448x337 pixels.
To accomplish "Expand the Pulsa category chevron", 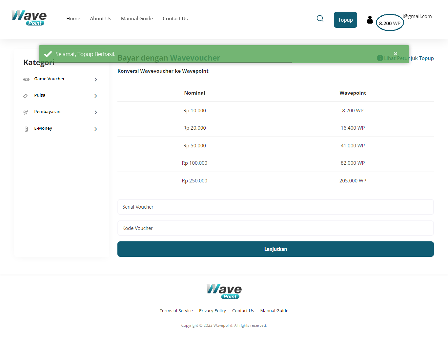I will click(96, 96).
